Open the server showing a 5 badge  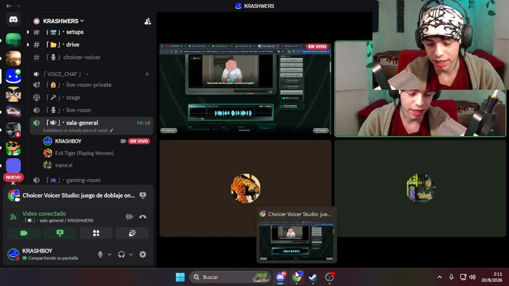[14, 129]
